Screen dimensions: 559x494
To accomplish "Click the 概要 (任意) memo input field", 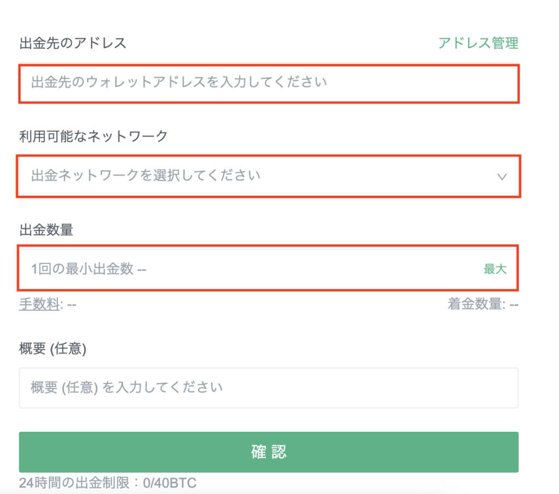I will [269, 388].
